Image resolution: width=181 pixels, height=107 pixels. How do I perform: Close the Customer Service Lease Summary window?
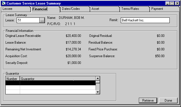coord(177,3)
